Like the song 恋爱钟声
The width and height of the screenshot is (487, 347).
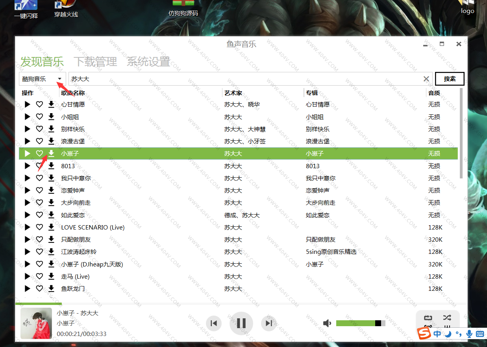tap(39, 190)
